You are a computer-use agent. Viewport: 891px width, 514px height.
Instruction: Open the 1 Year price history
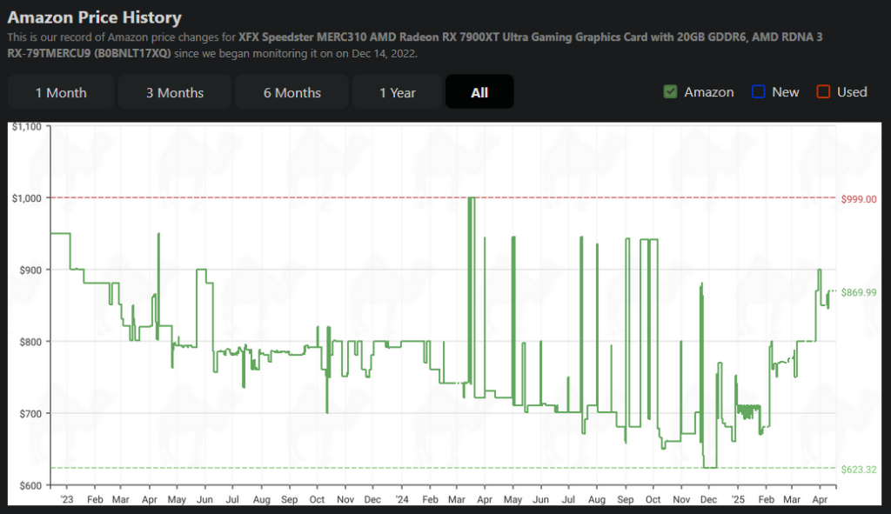pyautogui.click(x=397, y=92)
